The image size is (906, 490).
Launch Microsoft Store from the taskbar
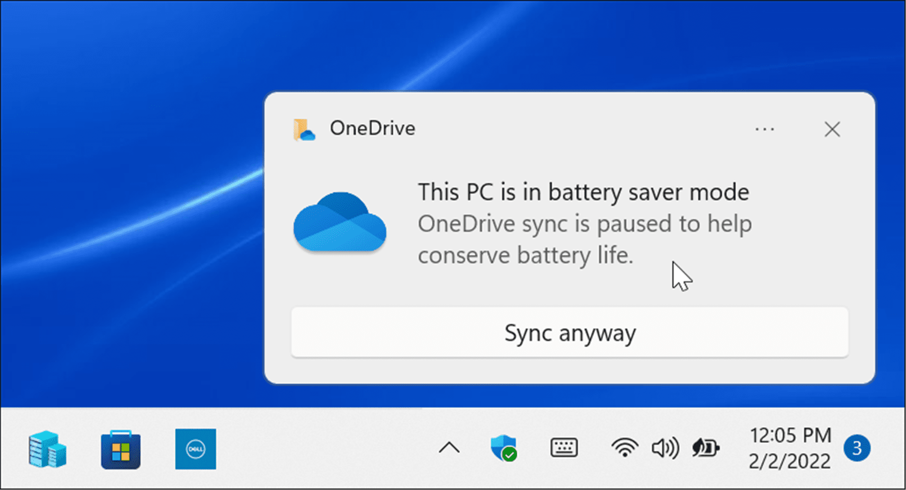pos(120,449)
